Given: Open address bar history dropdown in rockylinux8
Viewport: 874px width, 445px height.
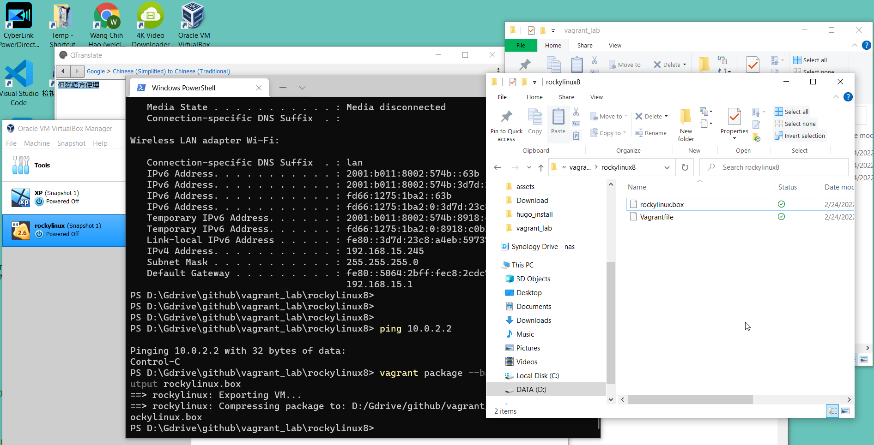Looking at the screenshot, I should pyautogui.click(x=667, y=167).
